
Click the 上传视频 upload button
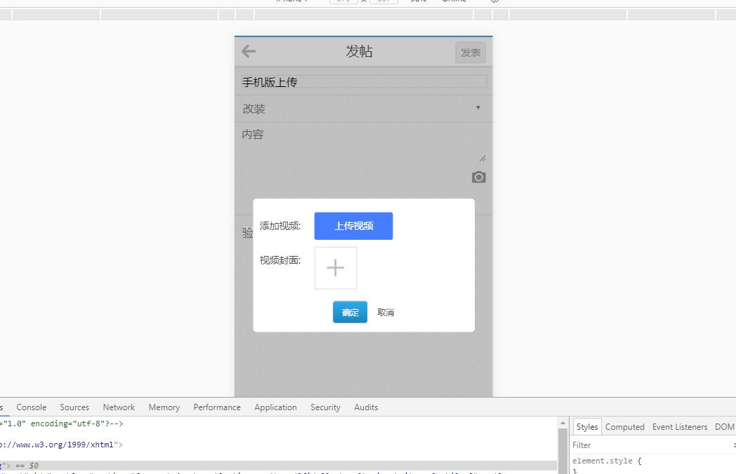(353, 226)
